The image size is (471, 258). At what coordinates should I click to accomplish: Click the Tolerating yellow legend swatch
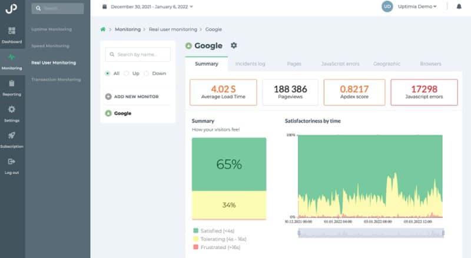[x=196, y=239]
